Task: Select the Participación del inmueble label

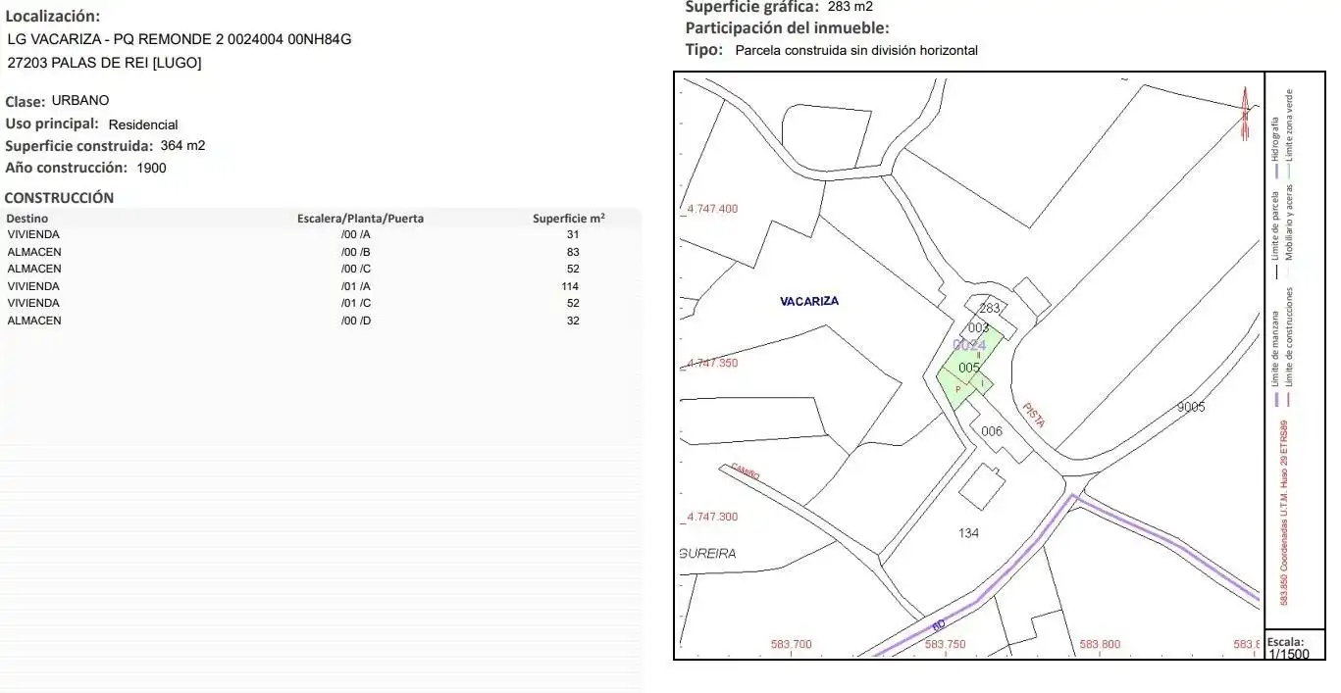Action: click(788, 28)
